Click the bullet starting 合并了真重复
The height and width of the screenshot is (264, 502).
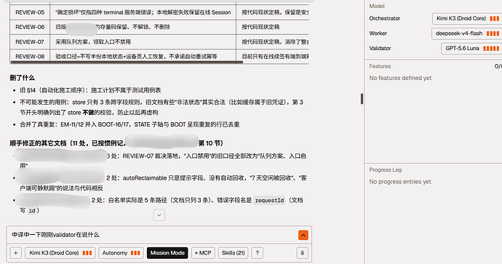tap(130, 124)
